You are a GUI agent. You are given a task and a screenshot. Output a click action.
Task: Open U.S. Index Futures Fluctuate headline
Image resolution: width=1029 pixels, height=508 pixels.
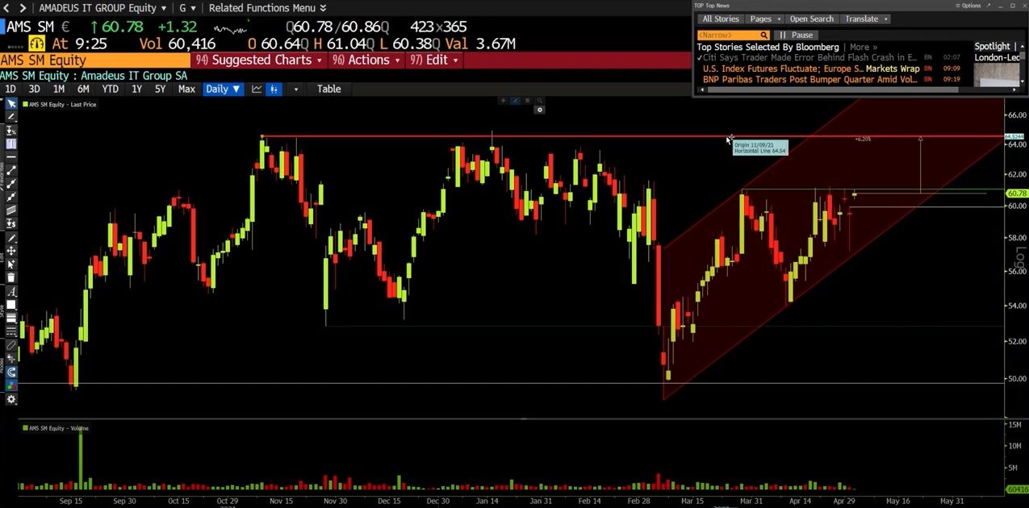click(783, 69)
